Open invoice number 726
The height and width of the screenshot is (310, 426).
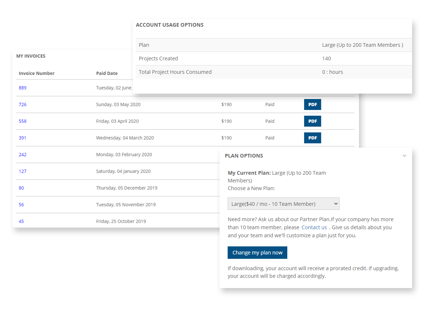23,105
